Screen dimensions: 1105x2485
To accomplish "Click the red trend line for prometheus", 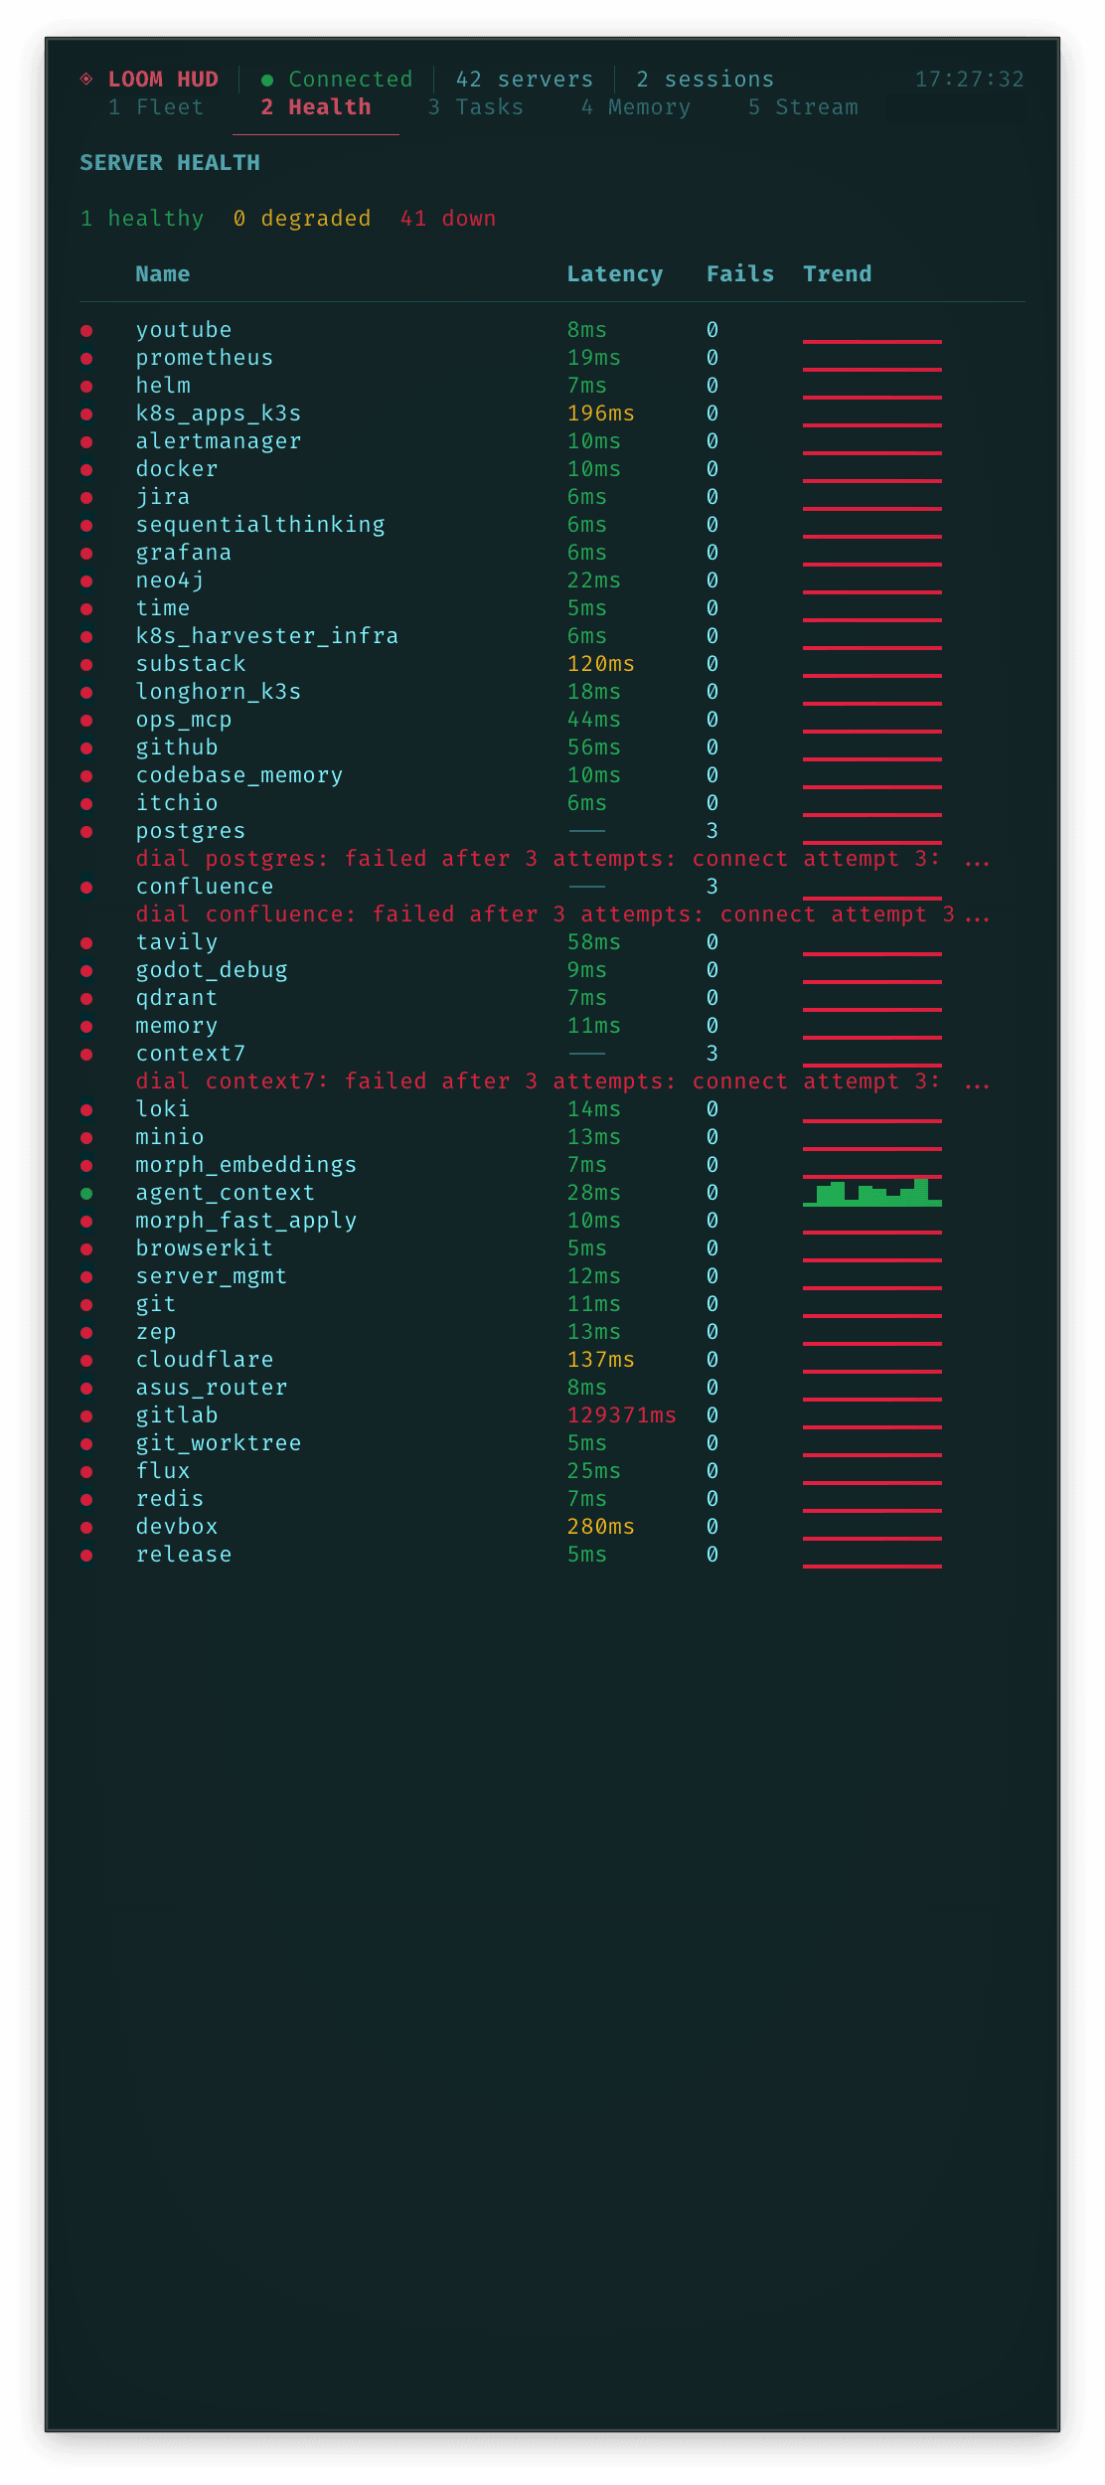I will [871, 362].
